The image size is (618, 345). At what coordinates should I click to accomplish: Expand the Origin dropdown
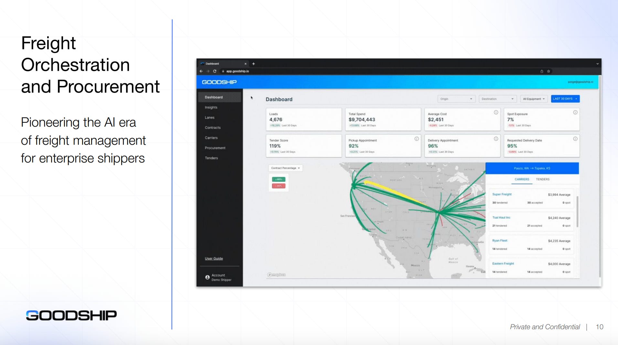(456, 99)
